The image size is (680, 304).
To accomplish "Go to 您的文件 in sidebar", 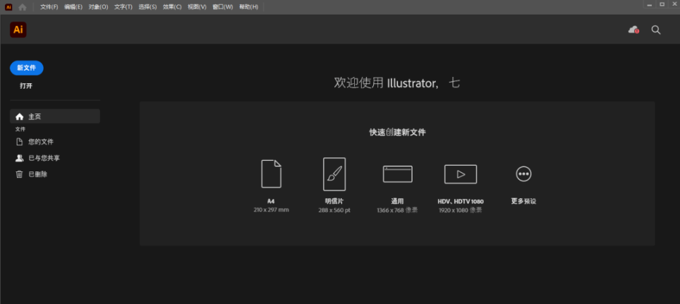I will (x=40, y=142).
